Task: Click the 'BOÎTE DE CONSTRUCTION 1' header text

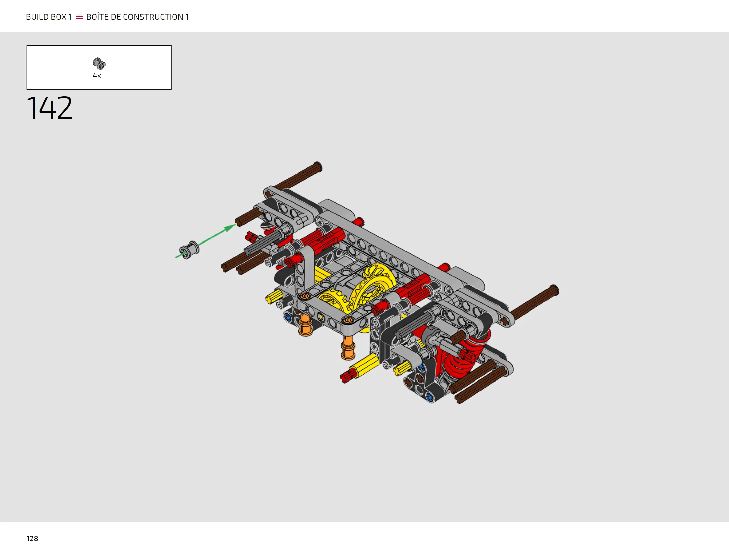Action: tap(137, 17)
